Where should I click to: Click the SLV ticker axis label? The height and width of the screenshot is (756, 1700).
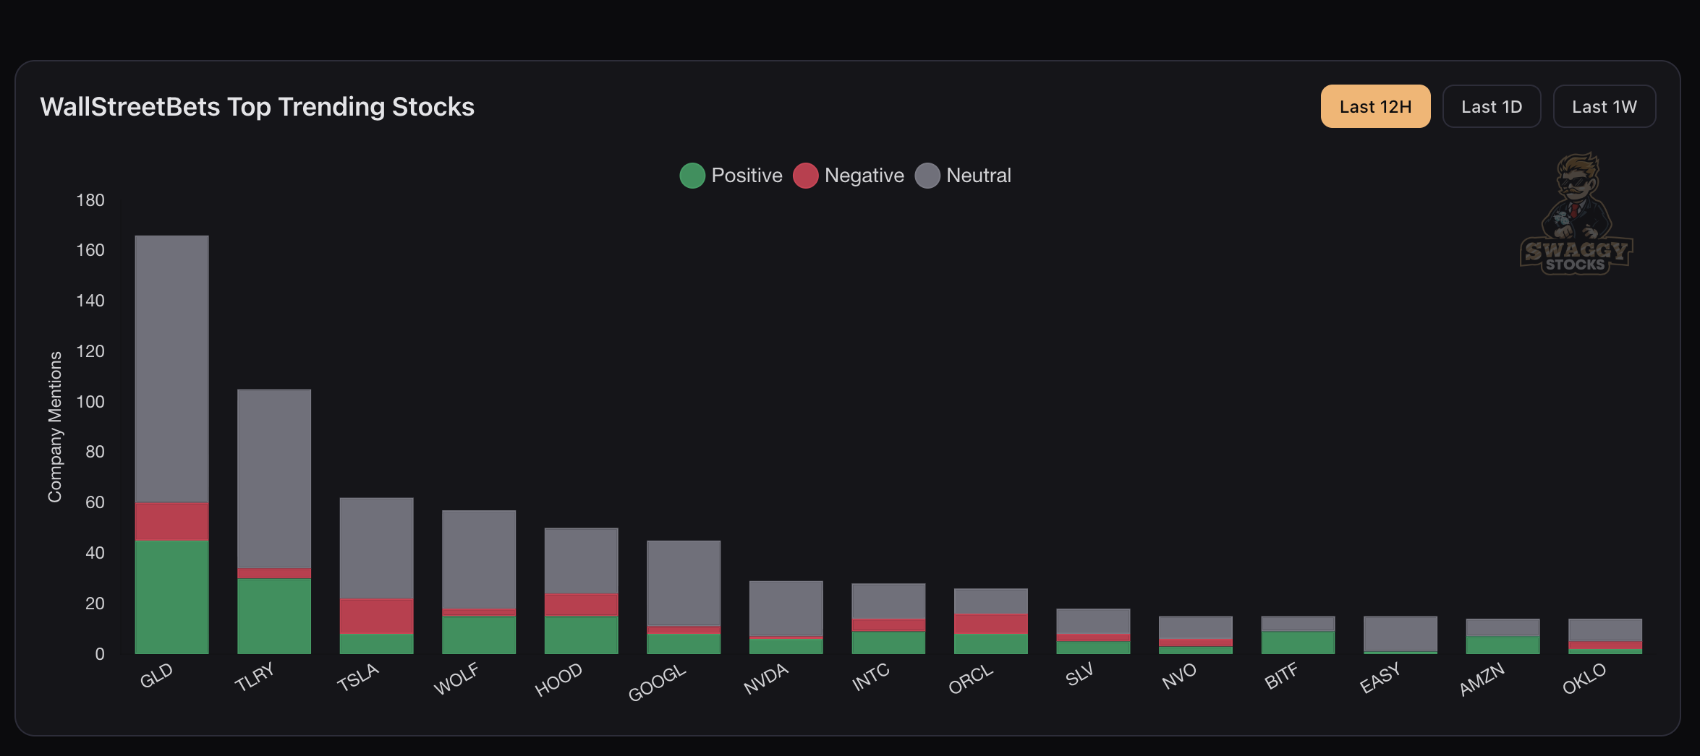(1079, 675)
